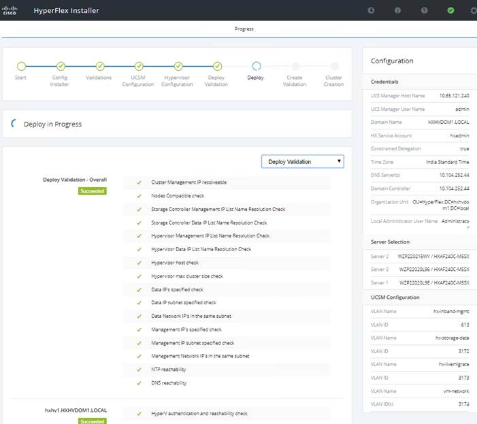Screen dimensions: 477x424
Task: Click the NTP reachability checkmark icon
Action: point(139,370)
